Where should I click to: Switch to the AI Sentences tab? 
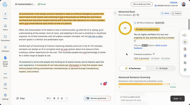point(133,68)
